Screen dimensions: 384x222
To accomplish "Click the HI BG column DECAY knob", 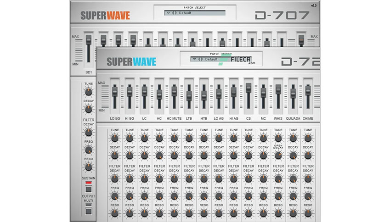I will coord(130,155).
